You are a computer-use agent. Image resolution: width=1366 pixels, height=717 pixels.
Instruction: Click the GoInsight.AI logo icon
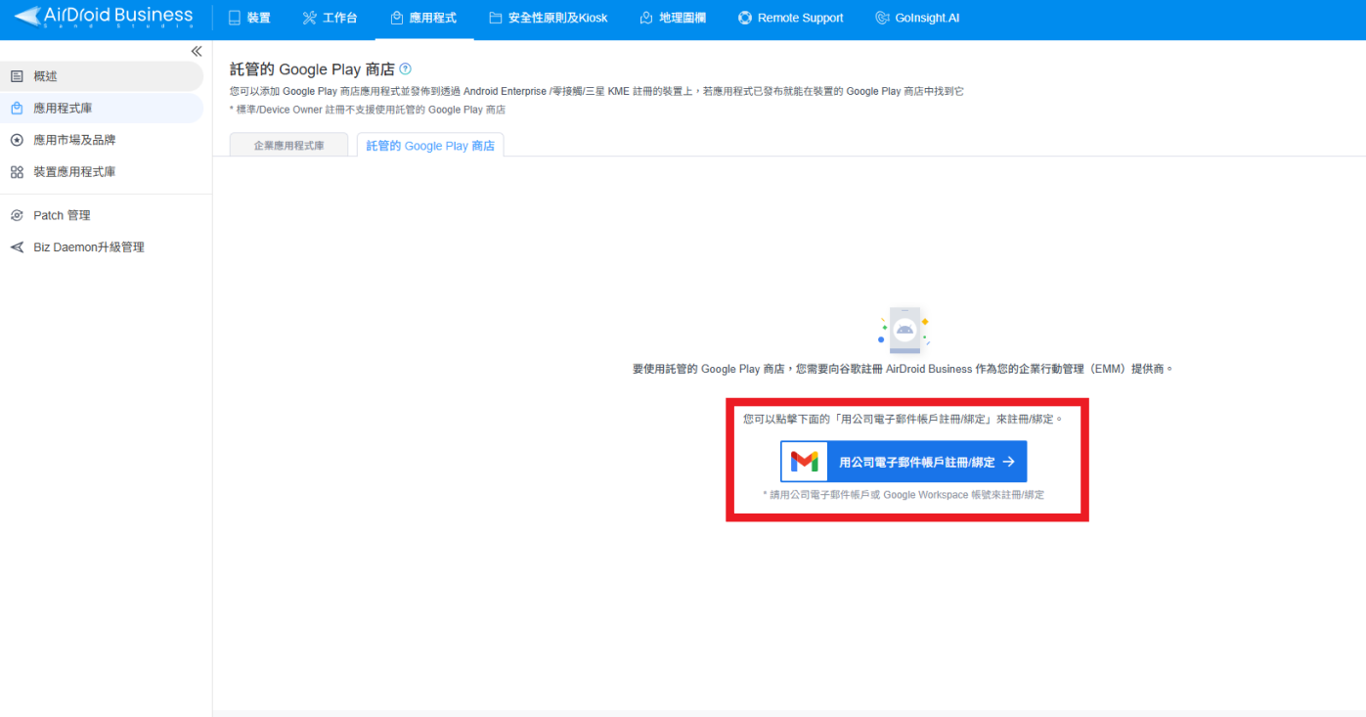[x=882, y=18]
